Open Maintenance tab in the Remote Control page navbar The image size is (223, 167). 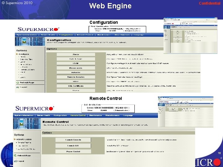click(x=95, y=115)
